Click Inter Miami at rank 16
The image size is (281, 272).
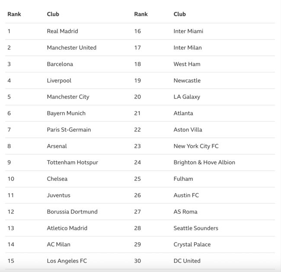pos(188,31)
